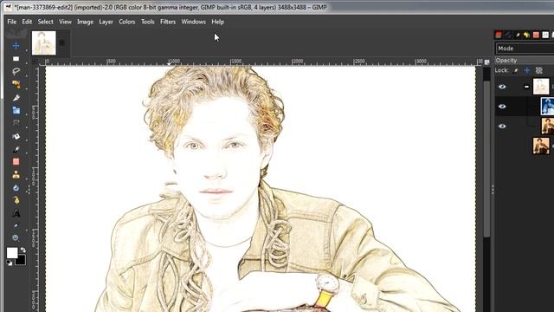
Task: Select the Free Select lasso tool
Action: (16, 71)
